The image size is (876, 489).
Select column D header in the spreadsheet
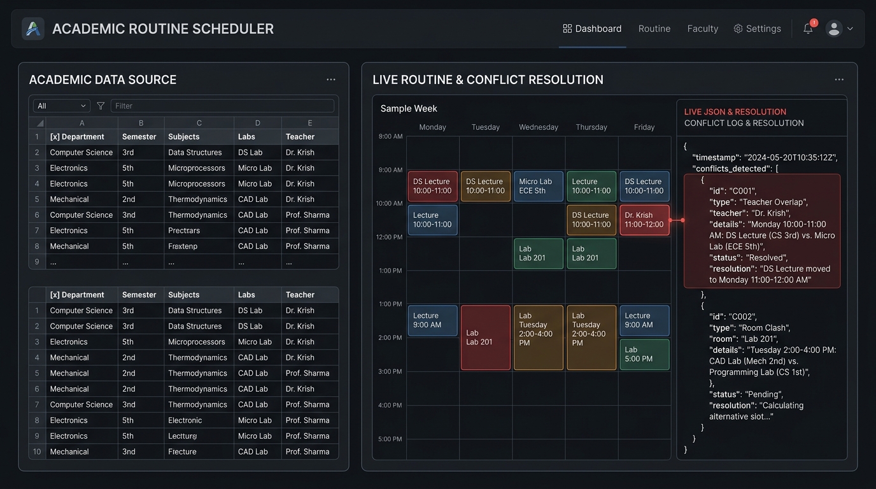(x=258, y=123)
